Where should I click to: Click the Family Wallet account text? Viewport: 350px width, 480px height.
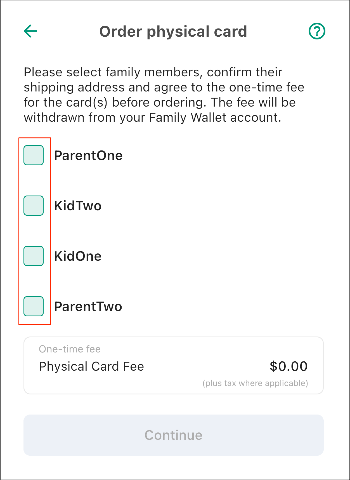[x=215, y=117]
